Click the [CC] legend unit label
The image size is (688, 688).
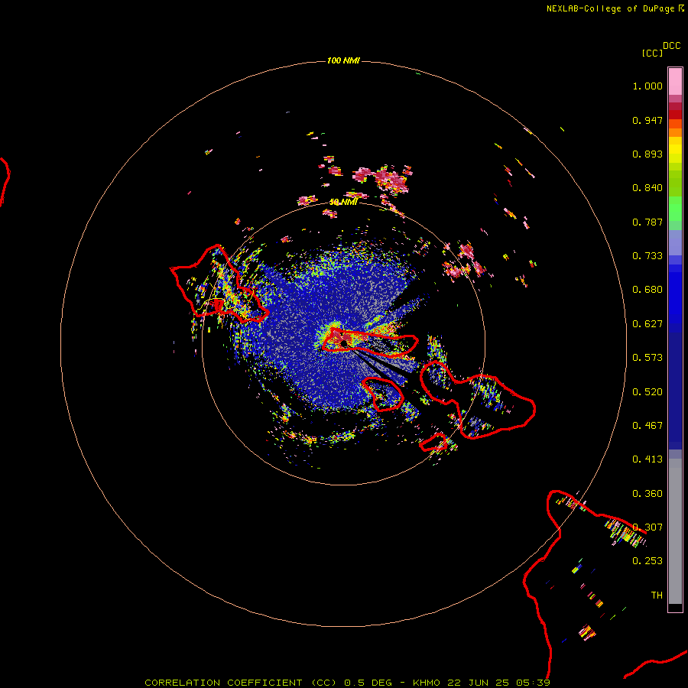pos(652,53)
